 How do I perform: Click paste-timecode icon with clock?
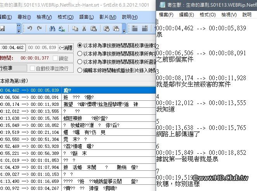tap(106, 28)
